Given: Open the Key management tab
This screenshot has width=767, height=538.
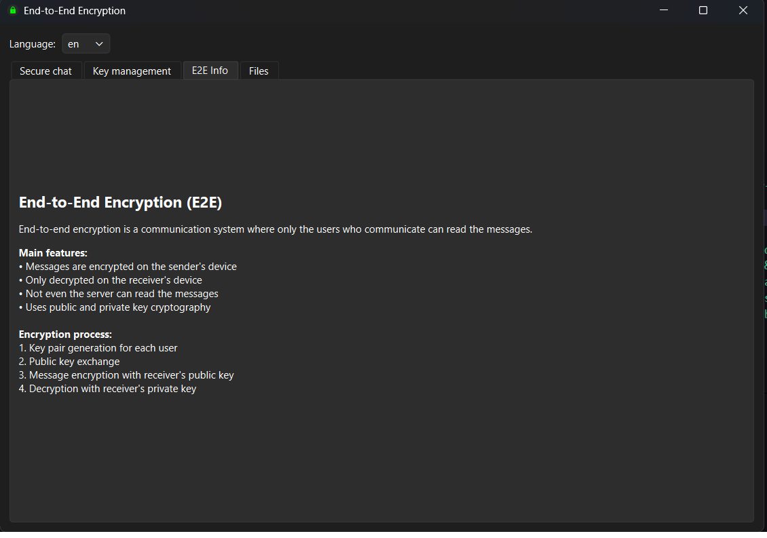Looking at the screenshot, I should tap(132, 71).
